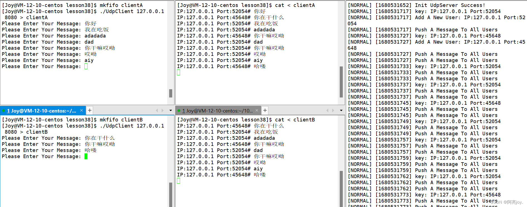This screenshot has width=527, height=207.
Task: Click the 'cat < clientB' pane scrollbar thumb
Action: pos(341,189)
